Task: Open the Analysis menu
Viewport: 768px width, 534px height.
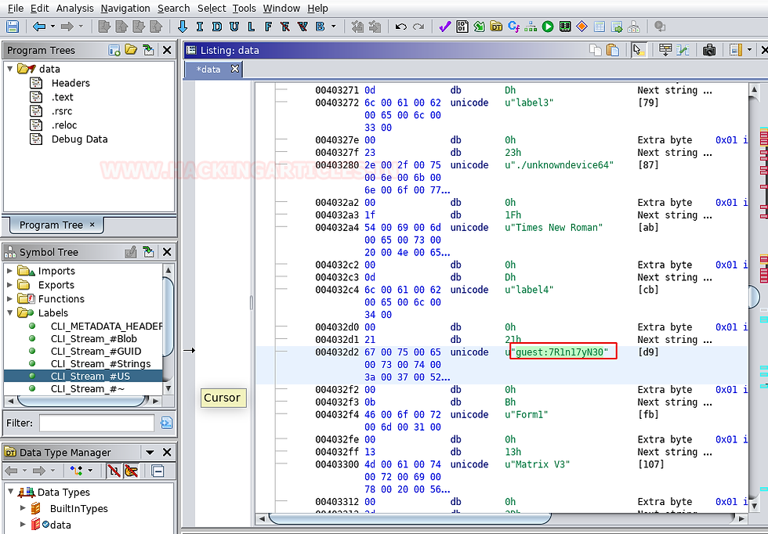Action: point(75,9)
